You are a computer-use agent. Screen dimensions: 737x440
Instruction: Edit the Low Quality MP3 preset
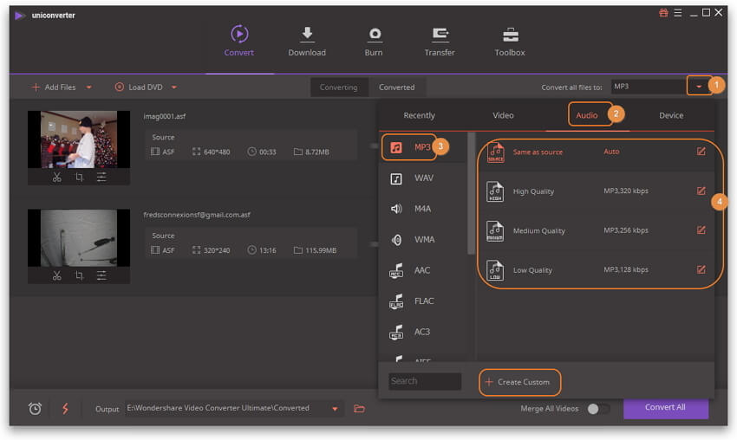(x=701, y=269)
